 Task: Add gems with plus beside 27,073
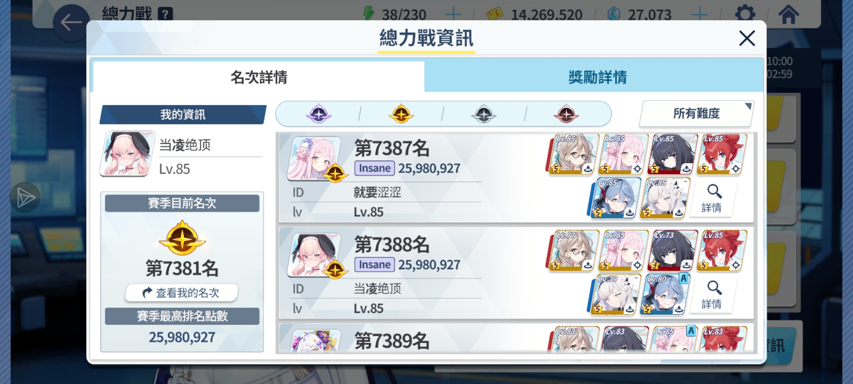point(699,14)
